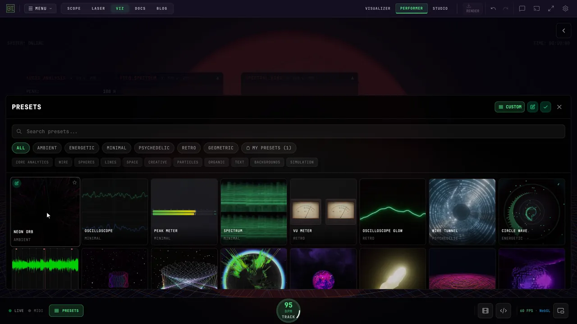Click the redo arrow icon
577x324 pixels.
506,9
